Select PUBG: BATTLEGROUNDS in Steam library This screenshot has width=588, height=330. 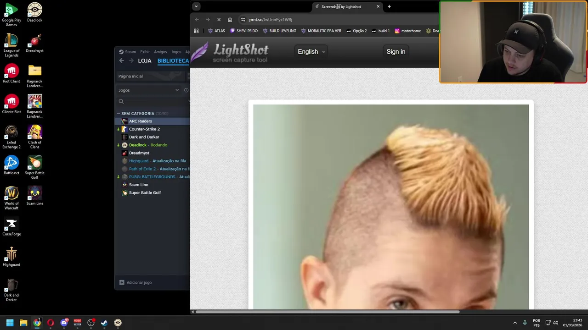click(153, 177)
